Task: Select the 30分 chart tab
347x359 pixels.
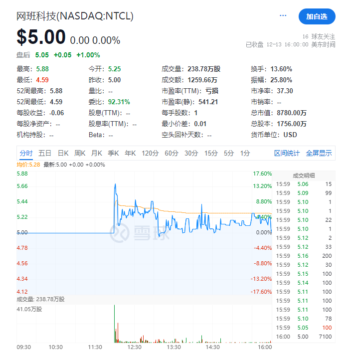Action: pyautogui.click(x=191, y=153)
